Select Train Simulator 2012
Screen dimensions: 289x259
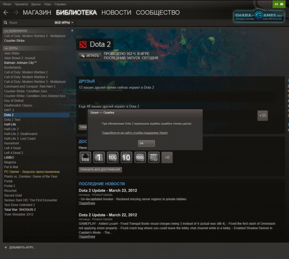tap(19, 214)
